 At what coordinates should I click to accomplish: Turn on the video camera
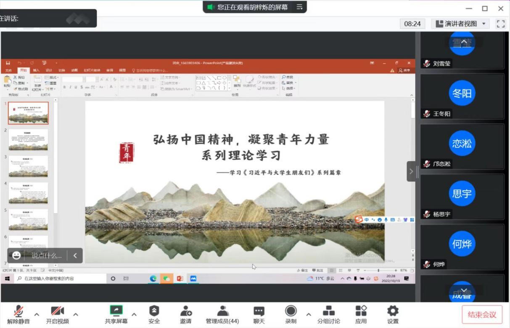[57, 314]
